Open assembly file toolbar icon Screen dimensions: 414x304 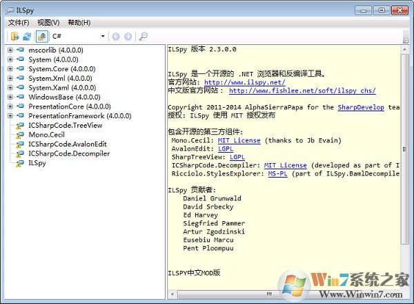coord(14,36)
